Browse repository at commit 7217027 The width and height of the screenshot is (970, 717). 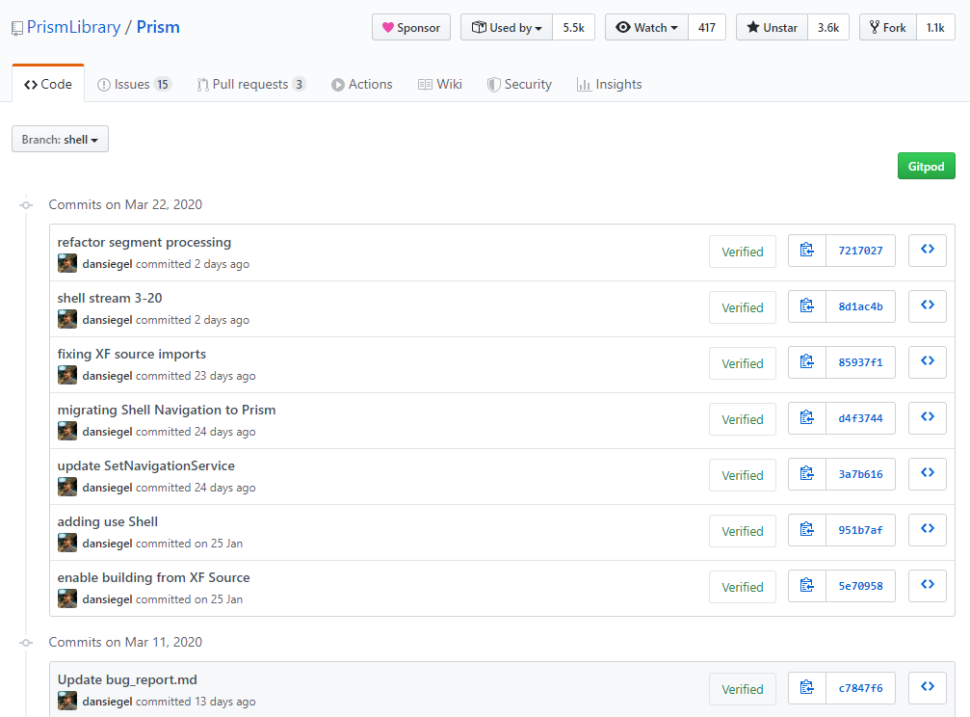point(928,251)
